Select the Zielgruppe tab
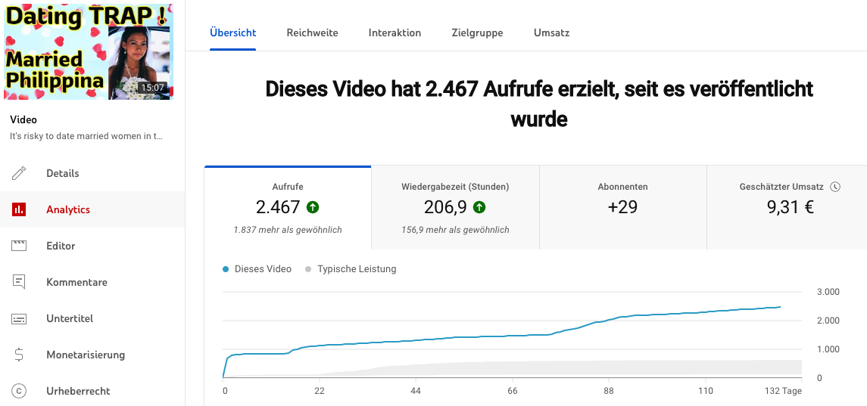 coord(477,33)
